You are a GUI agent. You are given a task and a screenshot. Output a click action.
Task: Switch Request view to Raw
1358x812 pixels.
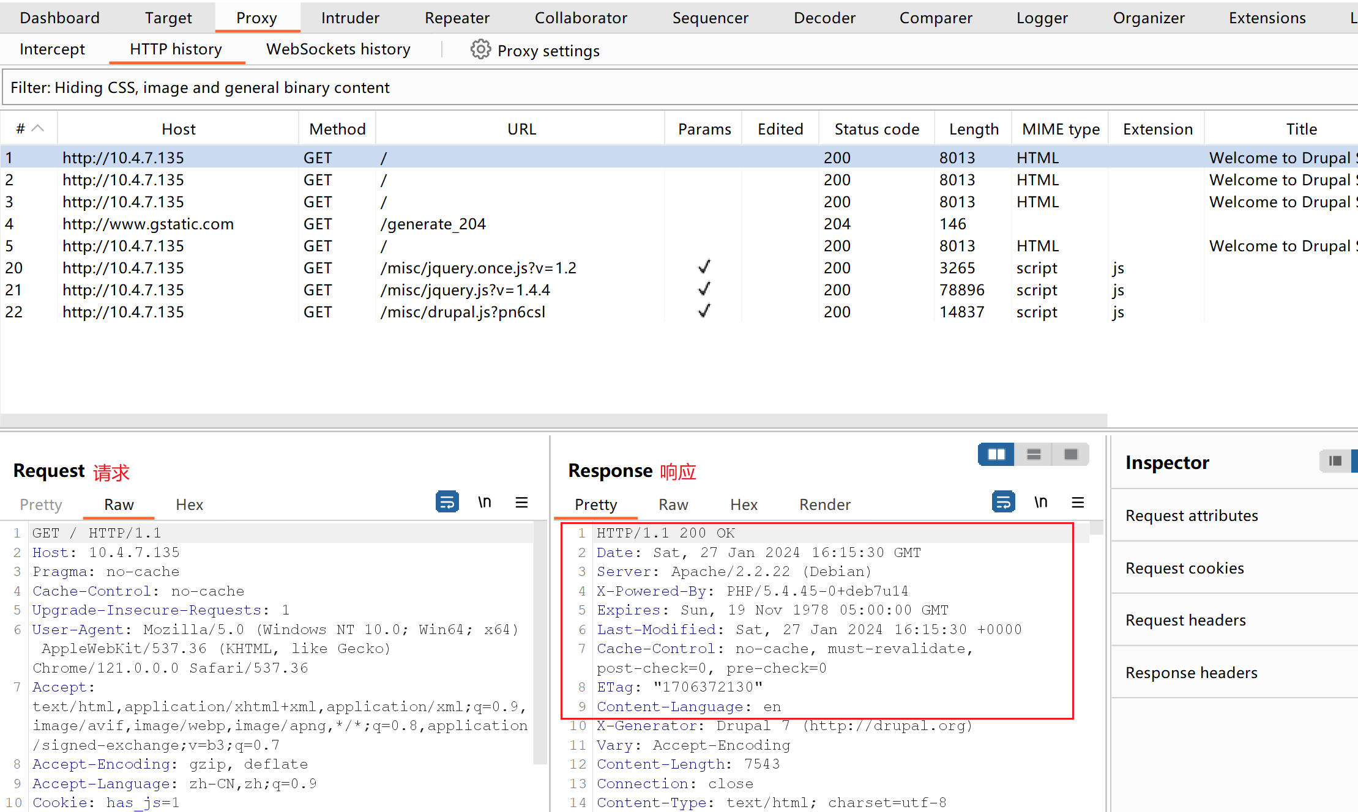pos(119,504)
